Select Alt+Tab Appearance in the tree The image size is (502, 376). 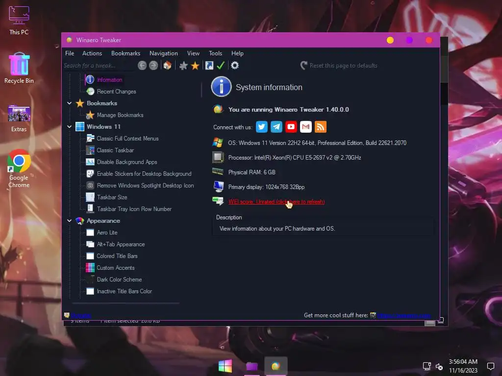(121, 244)
